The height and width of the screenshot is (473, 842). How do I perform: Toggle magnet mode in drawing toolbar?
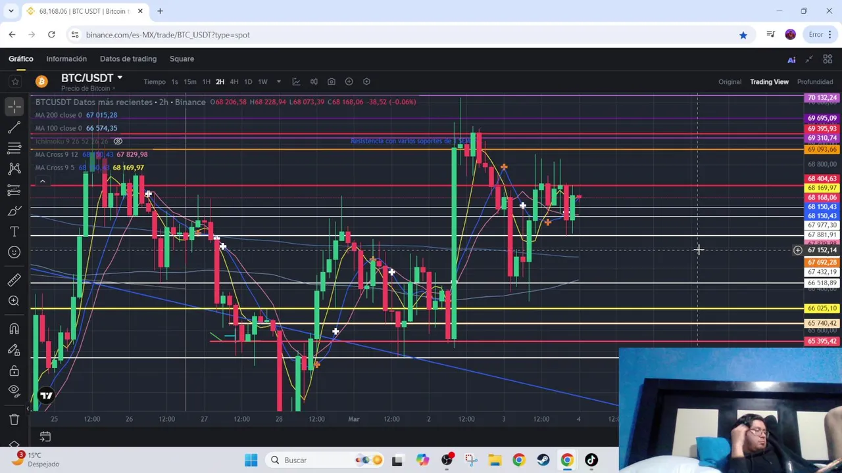click(14, 328)
